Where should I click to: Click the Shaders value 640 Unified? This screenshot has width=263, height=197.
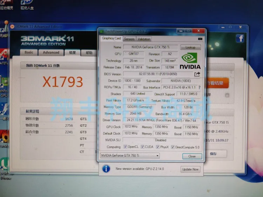pyautogui.click(x=138, y=93)
